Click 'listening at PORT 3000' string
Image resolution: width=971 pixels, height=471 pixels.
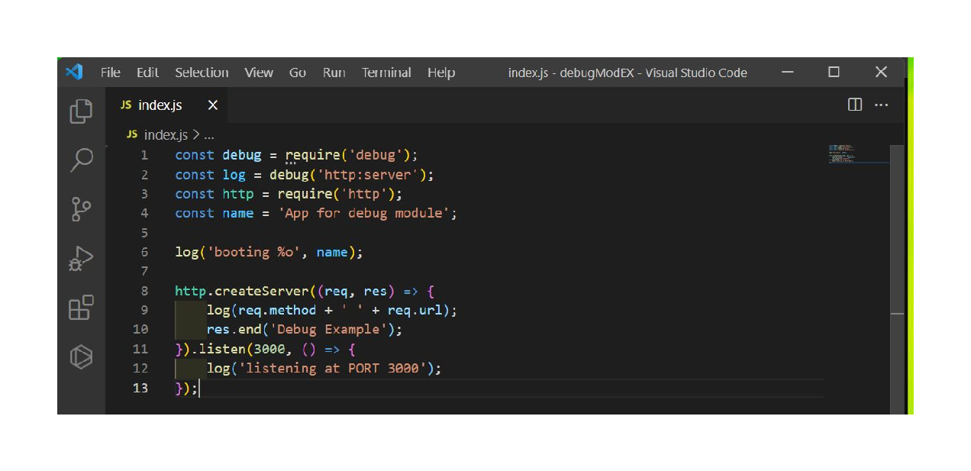[x=332, y=368]
